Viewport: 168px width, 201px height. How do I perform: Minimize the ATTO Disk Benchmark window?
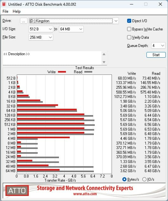[132, 4]
